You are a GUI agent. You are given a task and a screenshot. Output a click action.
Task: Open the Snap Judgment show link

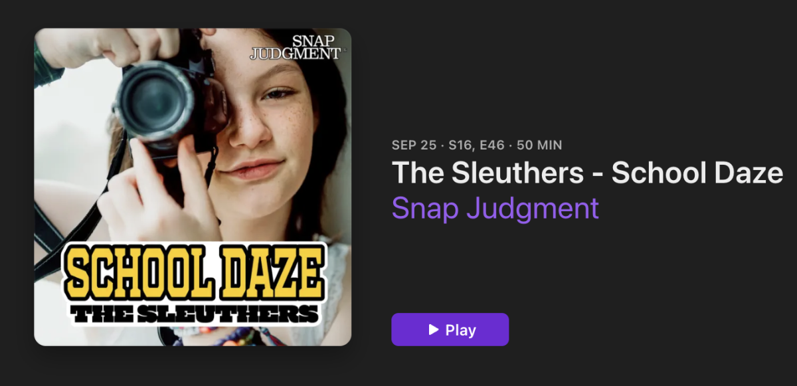[x=495, y=208]
